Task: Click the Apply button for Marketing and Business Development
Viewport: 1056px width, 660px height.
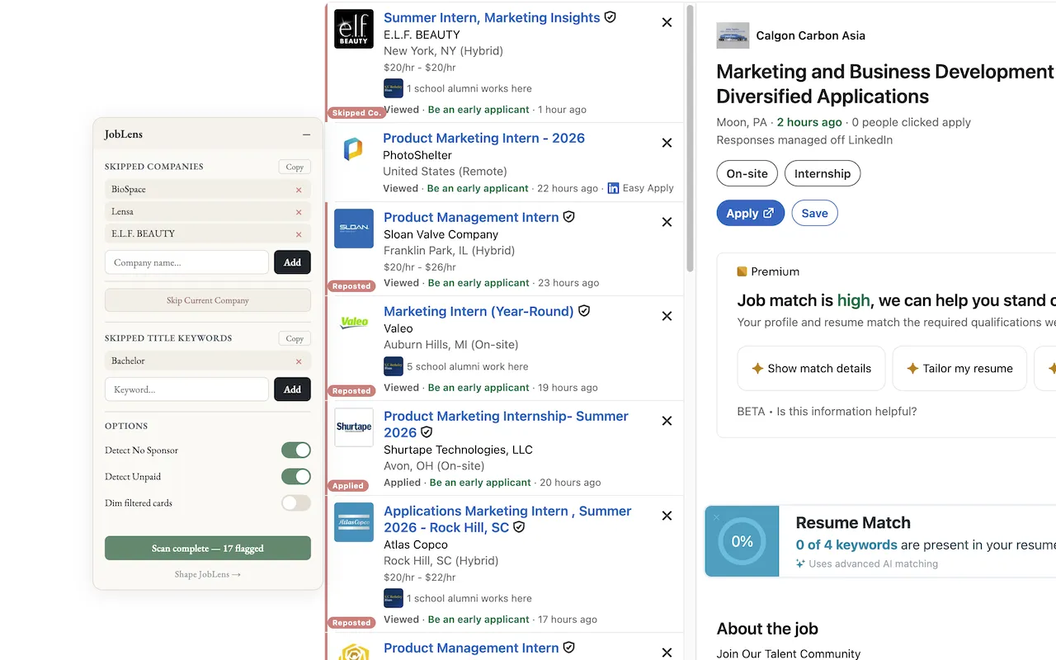Action: 749,212
